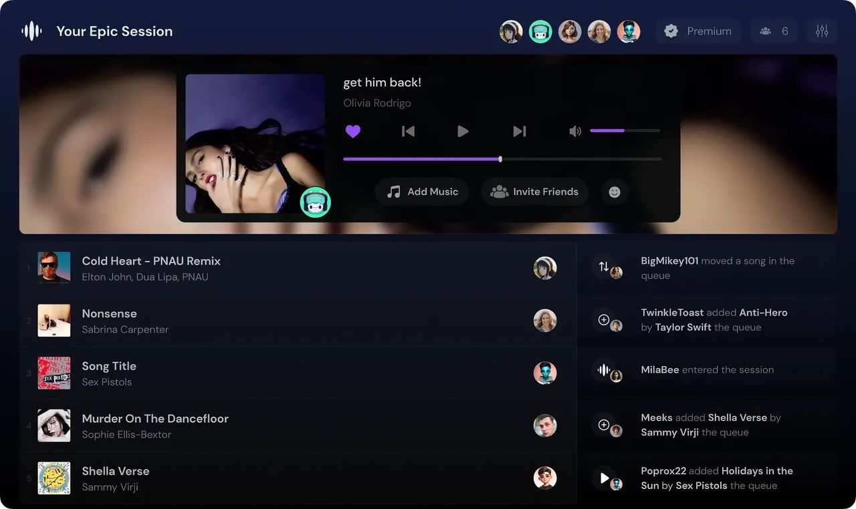The width and height of the screenshot is (856, 509).
Task: Adjust the volume slider
Action: pos(625,131)
